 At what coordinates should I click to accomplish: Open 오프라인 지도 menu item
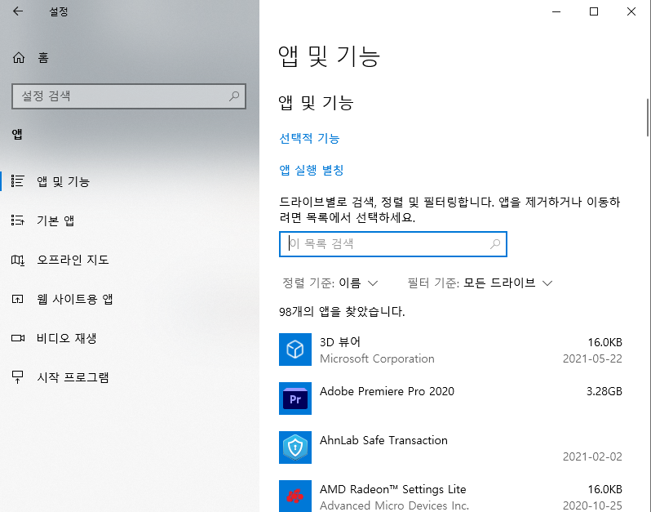tap(130, 260)
